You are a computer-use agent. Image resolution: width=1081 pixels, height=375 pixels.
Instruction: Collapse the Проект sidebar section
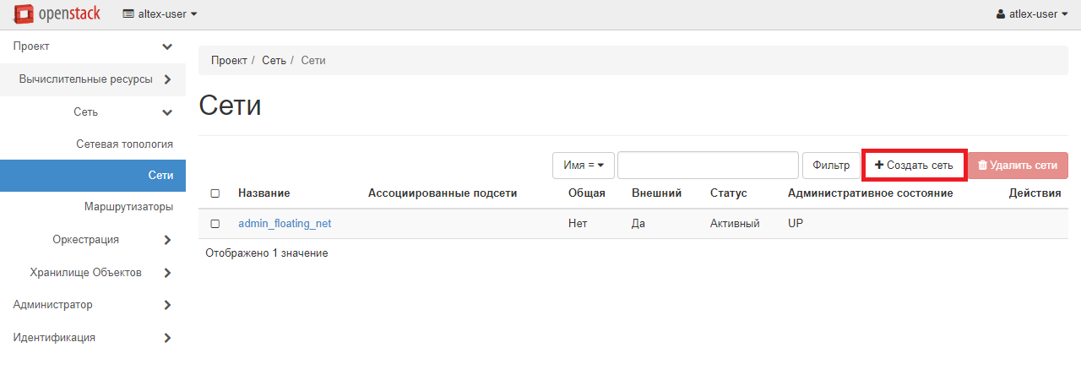167,46
